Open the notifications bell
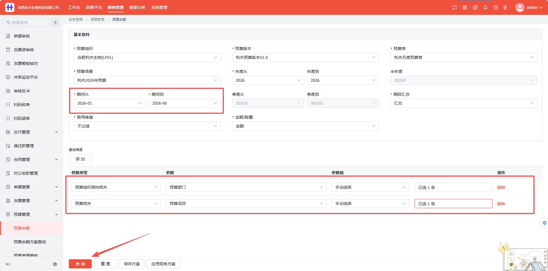 pyautogui.click(x=486, y=7)
